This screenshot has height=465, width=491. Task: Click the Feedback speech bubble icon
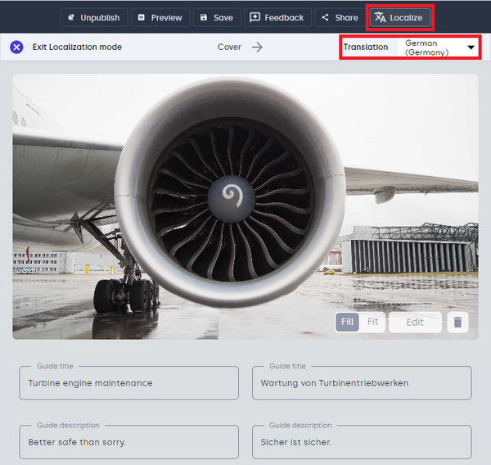[255, 17]
